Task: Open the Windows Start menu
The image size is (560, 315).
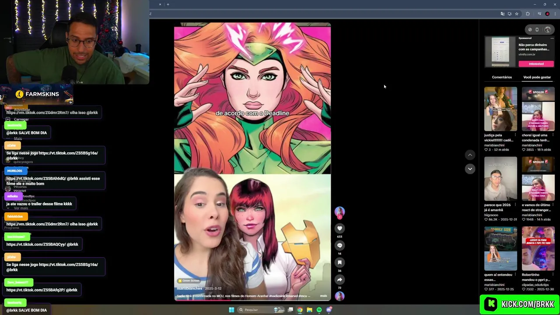Action: coord(231,310)
